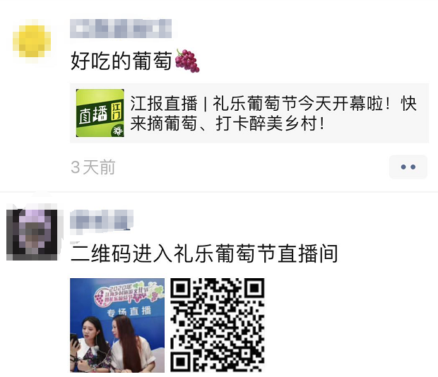
Task: Open the two-dot like and comment menu
Action: click(408, 167)
